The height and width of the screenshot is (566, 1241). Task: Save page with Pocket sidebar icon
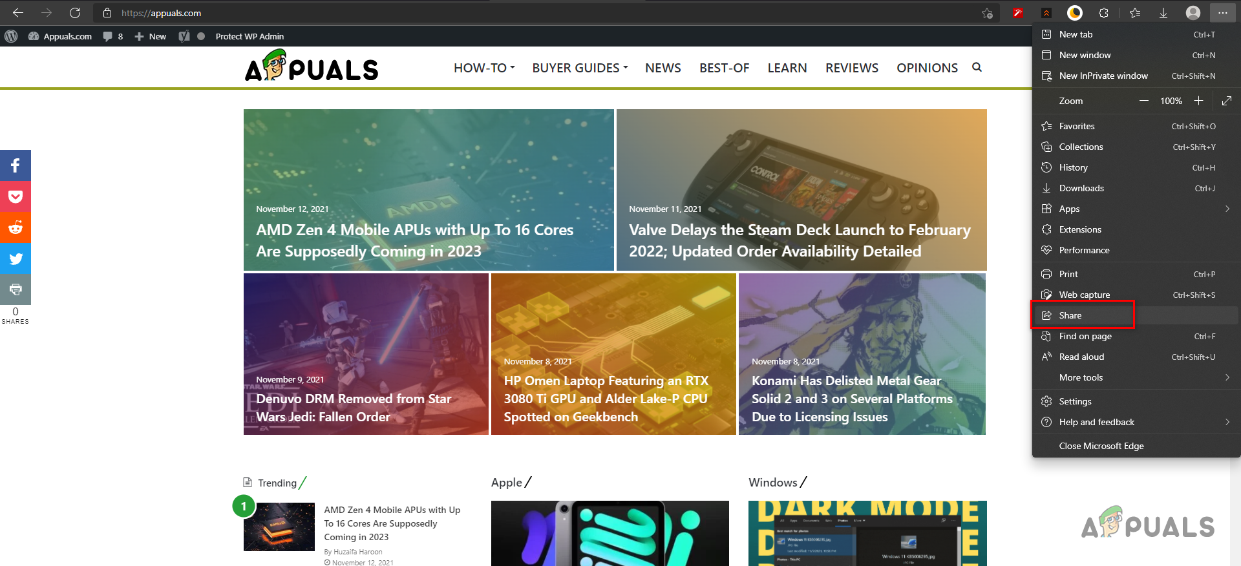[16, 196]
